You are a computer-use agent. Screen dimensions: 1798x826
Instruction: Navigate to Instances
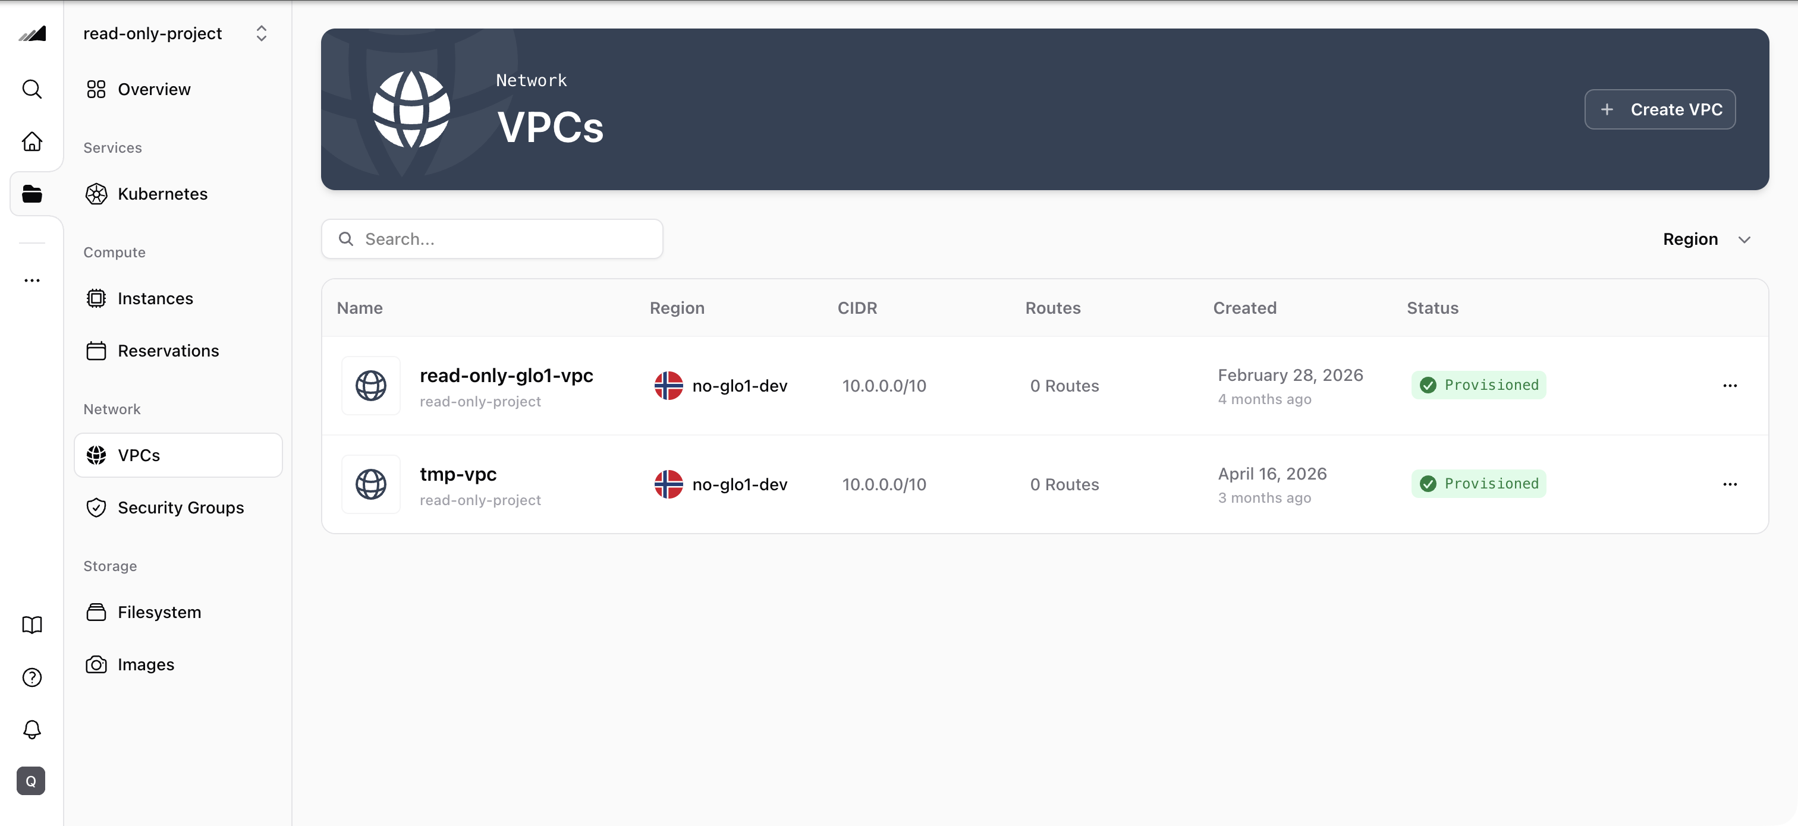(x=179, y=298)
